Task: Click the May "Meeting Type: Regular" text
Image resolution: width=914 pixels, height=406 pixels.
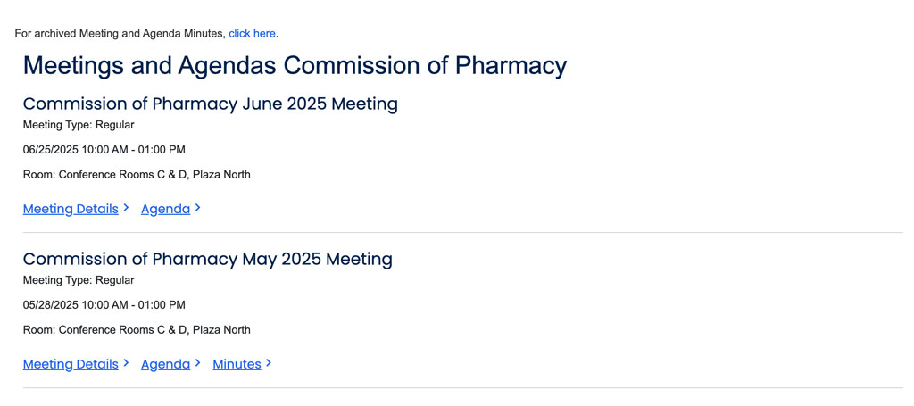Action: pos(79,280)
